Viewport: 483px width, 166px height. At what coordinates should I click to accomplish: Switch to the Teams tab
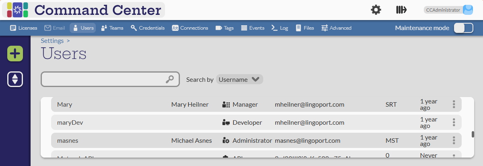click(112, 28)
